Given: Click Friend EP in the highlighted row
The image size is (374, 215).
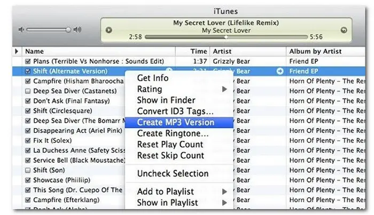Looking at the screenshot, I should [303, 71].
